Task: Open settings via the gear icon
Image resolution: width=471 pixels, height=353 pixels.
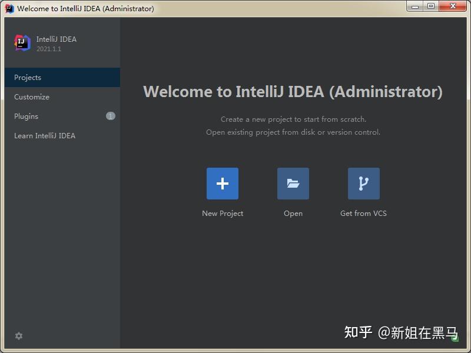Action: [19, 336]
